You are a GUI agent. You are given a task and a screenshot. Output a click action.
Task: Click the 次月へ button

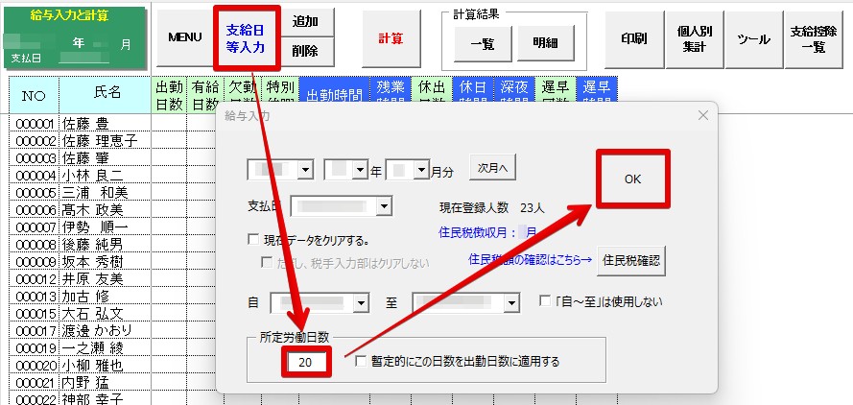[x=492, y=167]
